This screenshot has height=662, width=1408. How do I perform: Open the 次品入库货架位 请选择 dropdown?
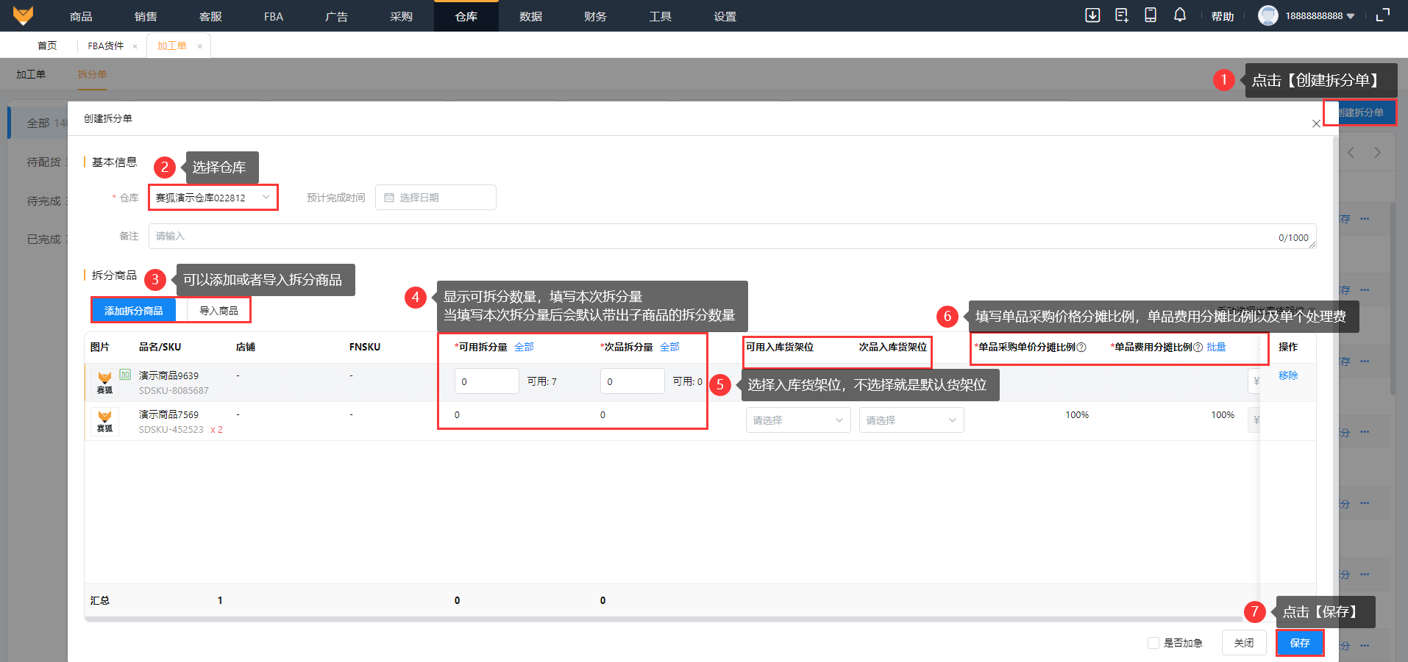[x=911, y=420]
